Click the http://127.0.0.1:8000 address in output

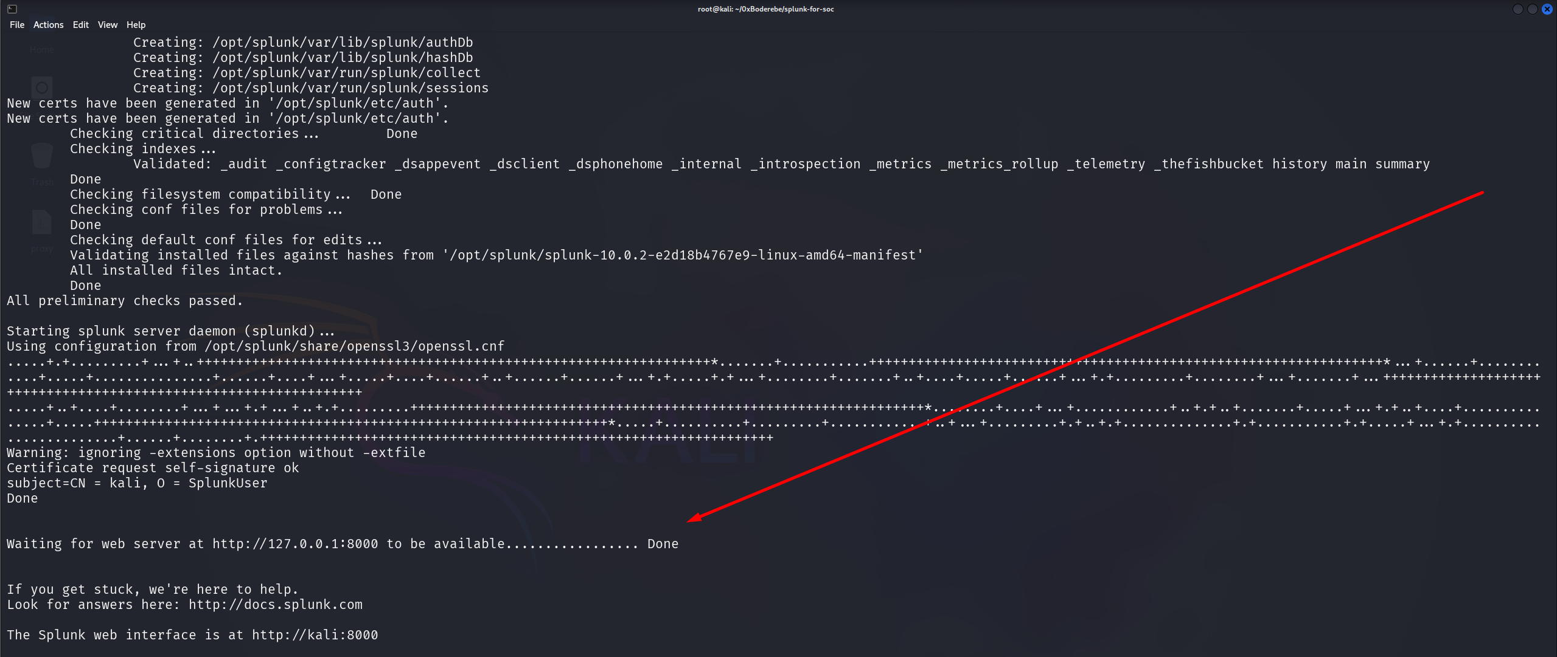[294, 543]
